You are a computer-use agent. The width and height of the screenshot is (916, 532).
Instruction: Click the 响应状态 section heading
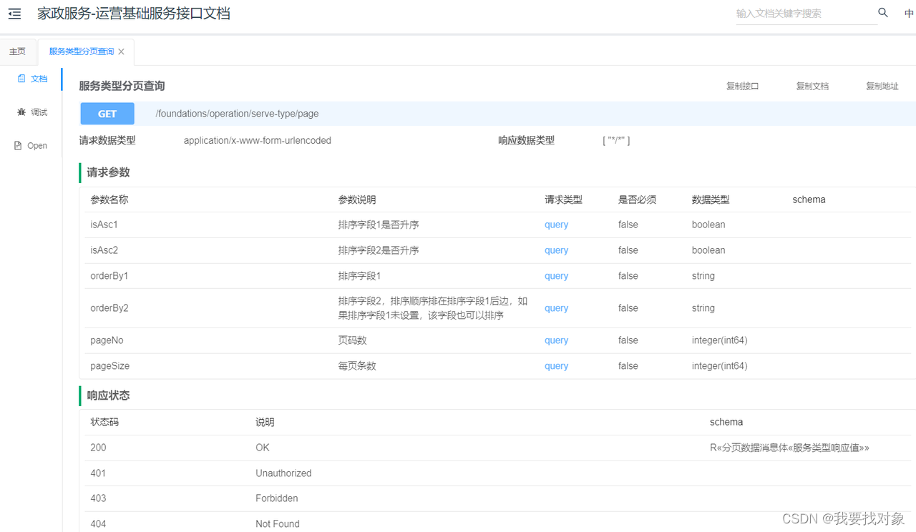tap(108, 395)
